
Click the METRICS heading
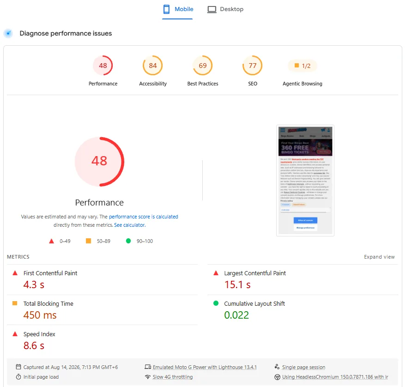coord(18,257)
